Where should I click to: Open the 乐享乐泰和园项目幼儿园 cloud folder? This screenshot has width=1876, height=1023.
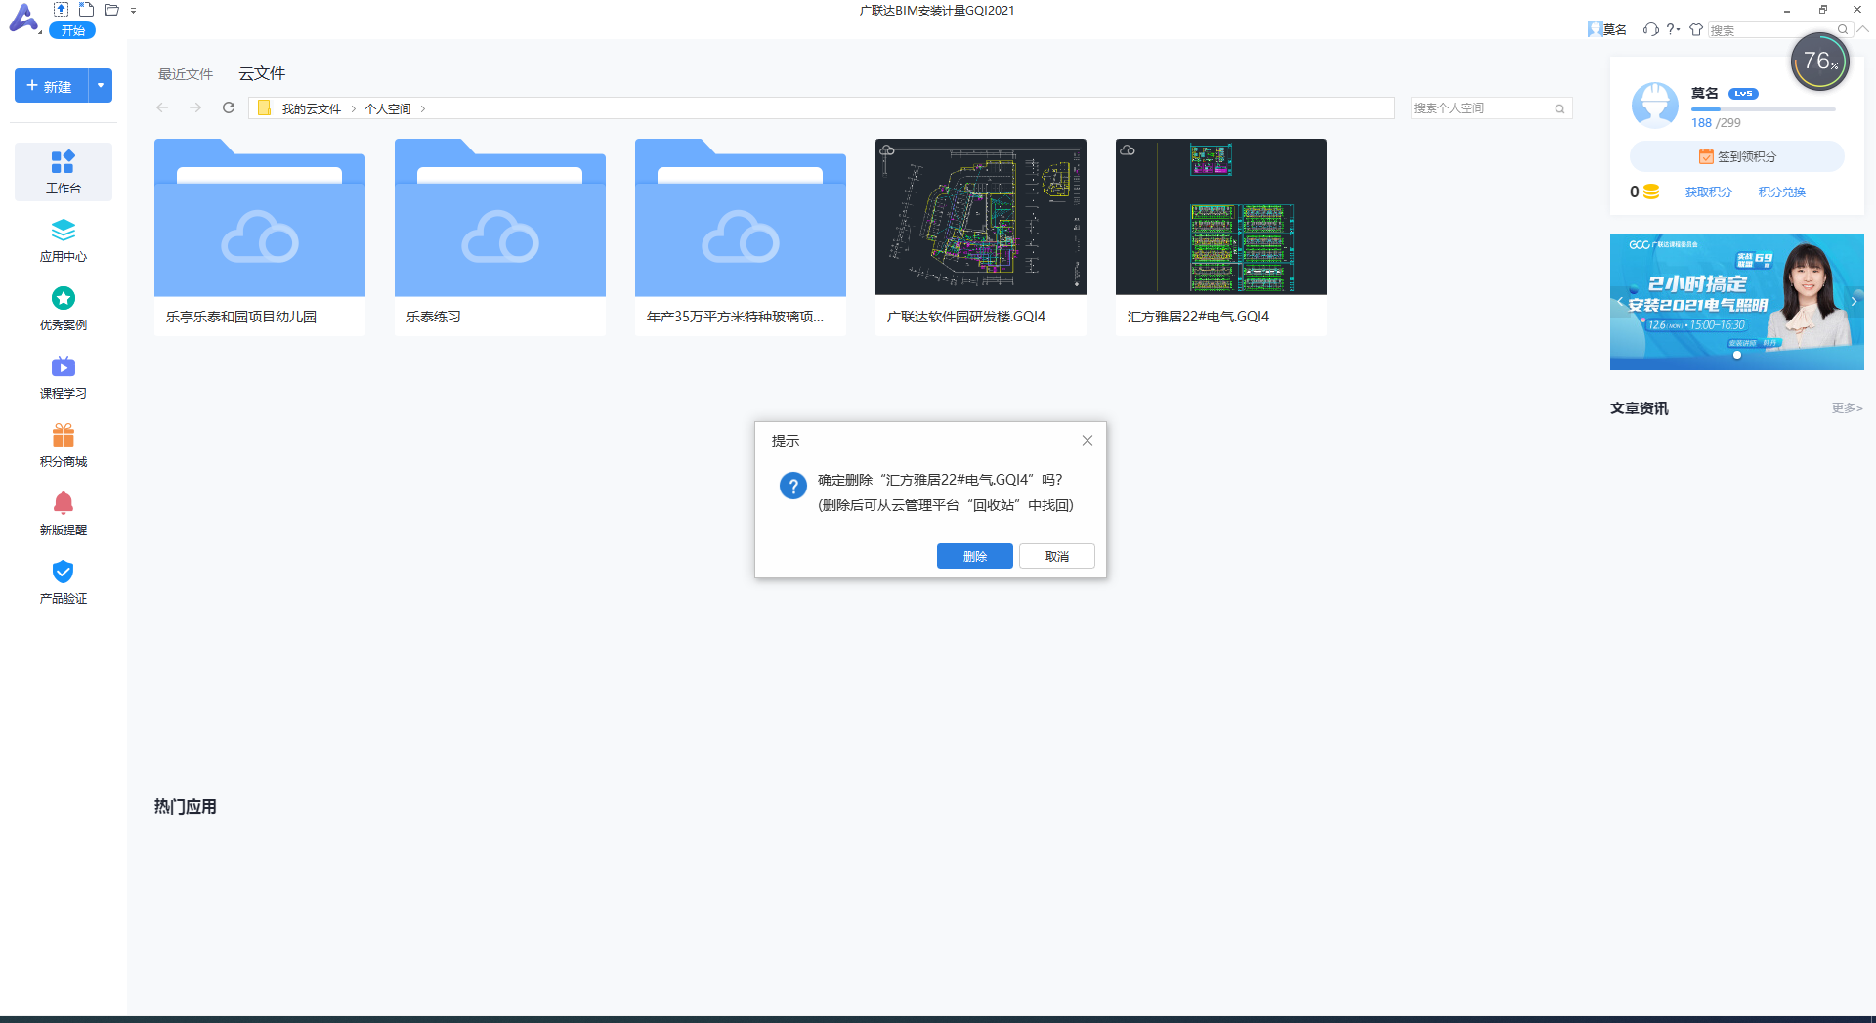260,236
